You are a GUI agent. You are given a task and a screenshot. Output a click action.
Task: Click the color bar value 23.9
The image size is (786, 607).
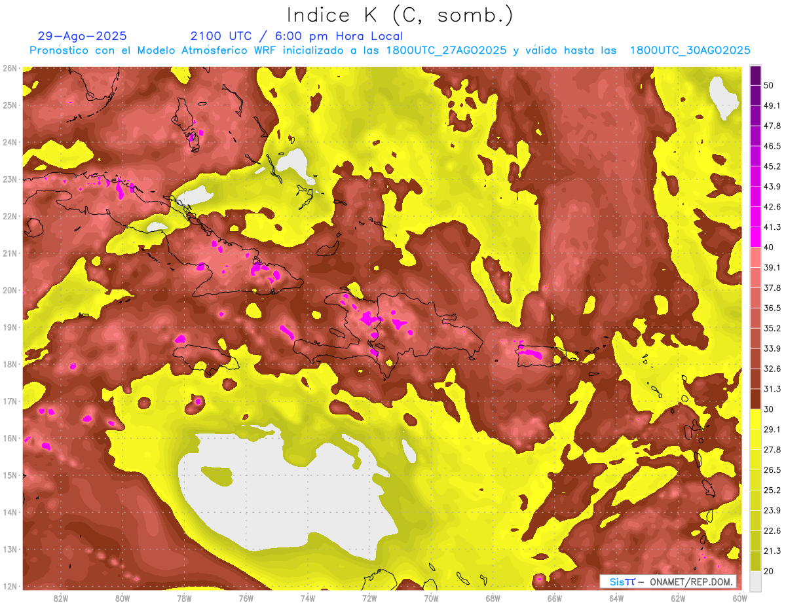coord(772,511)
